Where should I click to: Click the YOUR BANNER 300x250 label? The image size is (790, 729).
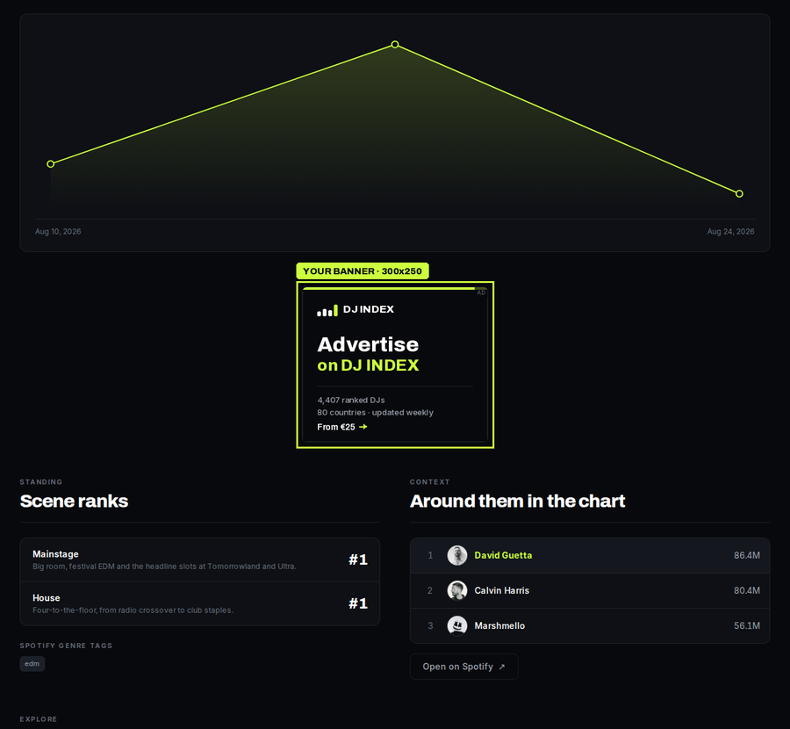(363, 271)
